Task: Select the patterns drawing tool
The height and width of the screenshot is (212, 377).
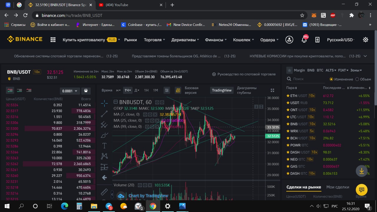Action: click(104, 156)
